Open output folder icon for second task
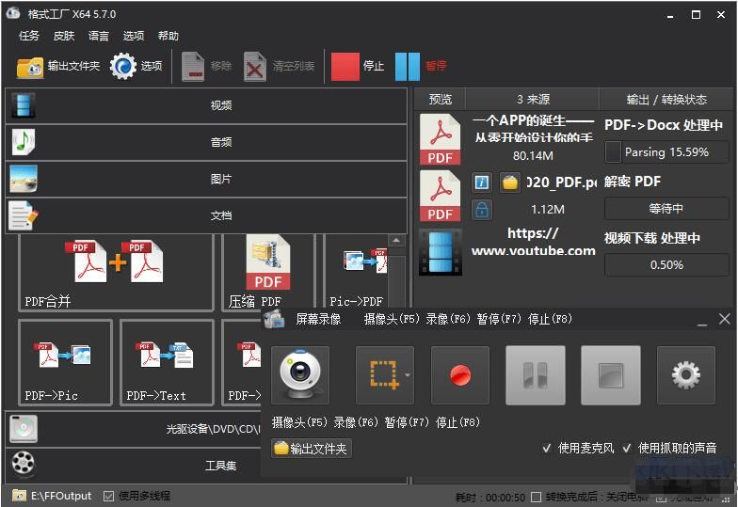This screenshot has width=738, height=507. click(510, 182)
